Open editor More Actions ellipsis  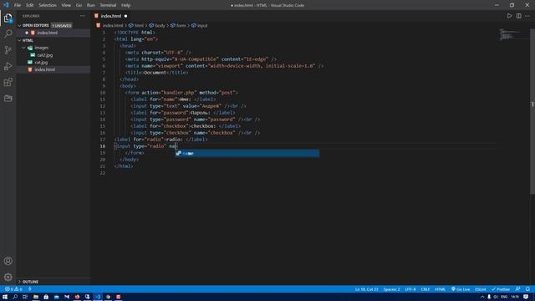coord(527,16)
